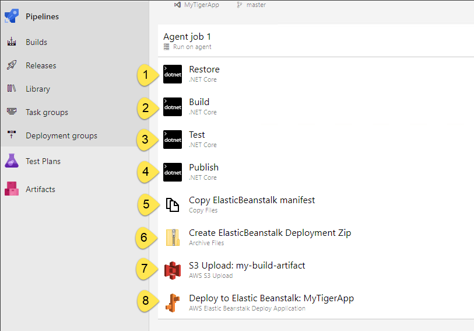
Task: Click the Pipelines rocket icon
Action: click(12, 16)
